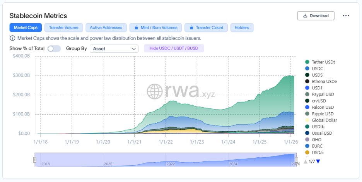The image size is (362, 182).
Task: Hide USDC series via legend entry
Action: (x=317, y=69)
